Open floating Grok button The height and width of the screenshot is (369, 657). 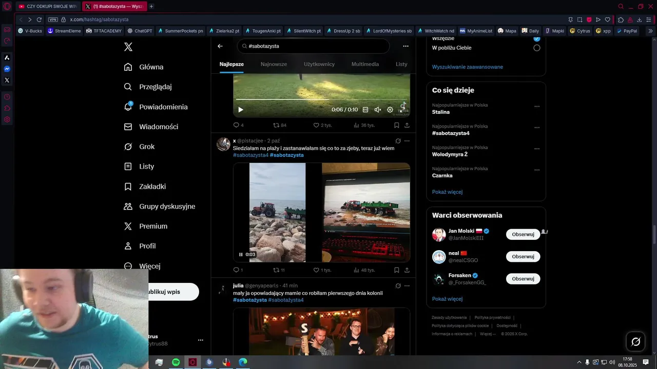(635, 342)
